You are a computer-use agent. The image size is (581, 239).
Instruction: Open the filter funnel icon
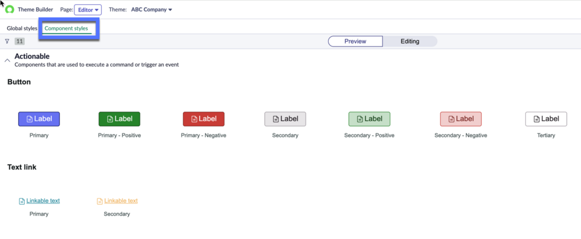pos(7,42)
